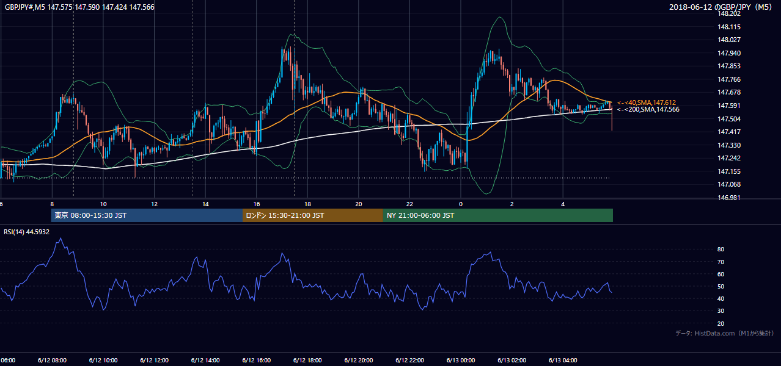The width and height of the screenshot is (781, 366).
Task: Click the 2018-06-12 GBP/JPY (M5) chart title
Action: pyautogui.click(x=722, y=7)
